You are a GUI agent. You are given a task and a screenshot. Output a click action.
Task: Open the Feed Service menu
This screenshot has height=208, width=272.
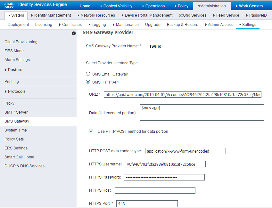click(226, 15)
